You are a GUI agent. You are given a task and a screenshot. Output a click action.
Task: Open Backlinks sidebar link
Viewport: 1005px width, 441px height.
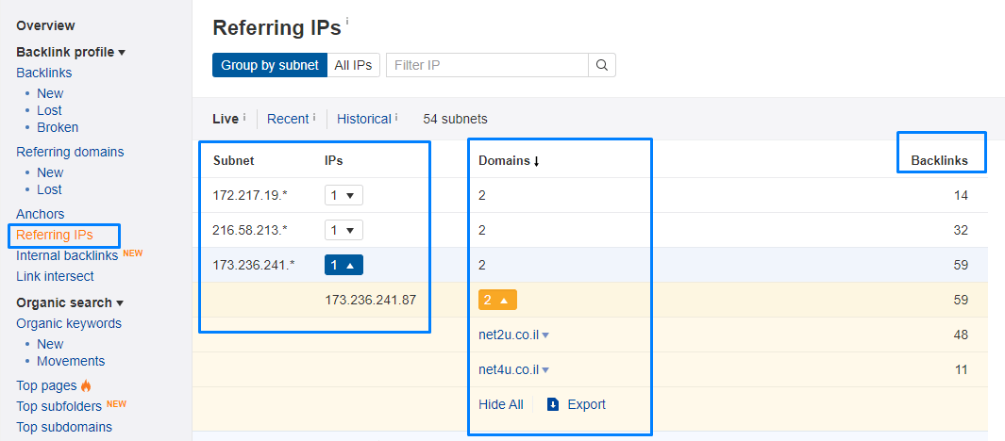pos(43,73)
